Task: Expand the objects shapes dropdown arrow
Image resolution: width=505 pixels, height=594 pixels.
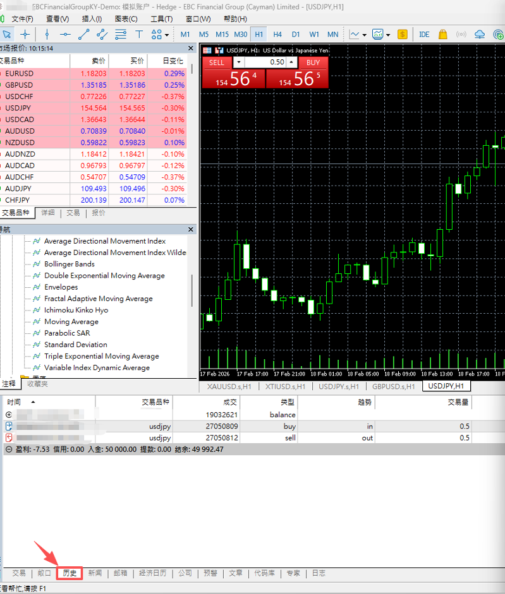Action: coord(167,35)
